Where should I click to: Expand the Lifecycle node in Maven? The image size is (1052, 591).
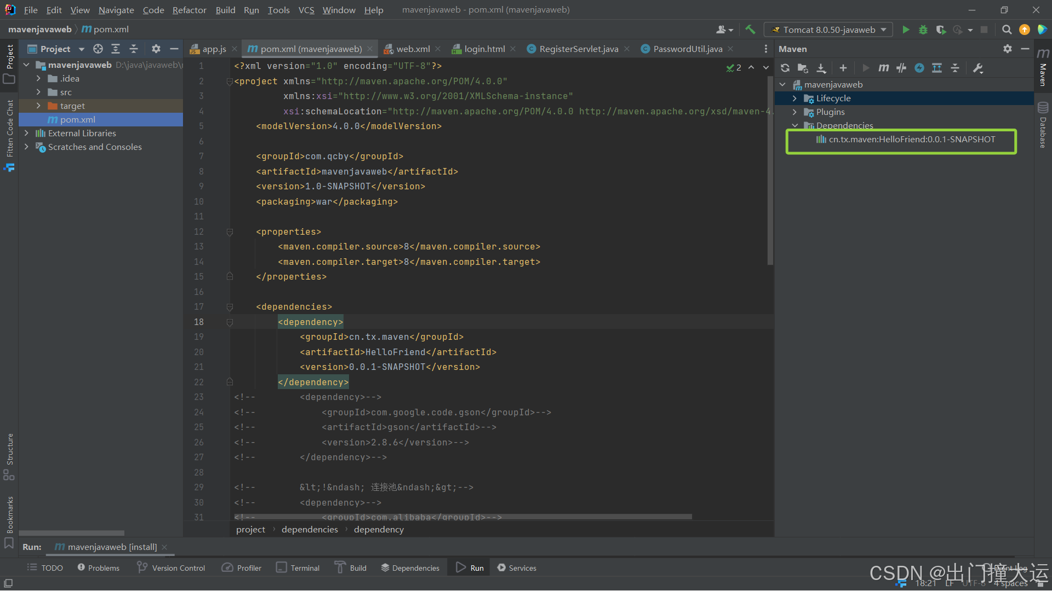point(794,99)
